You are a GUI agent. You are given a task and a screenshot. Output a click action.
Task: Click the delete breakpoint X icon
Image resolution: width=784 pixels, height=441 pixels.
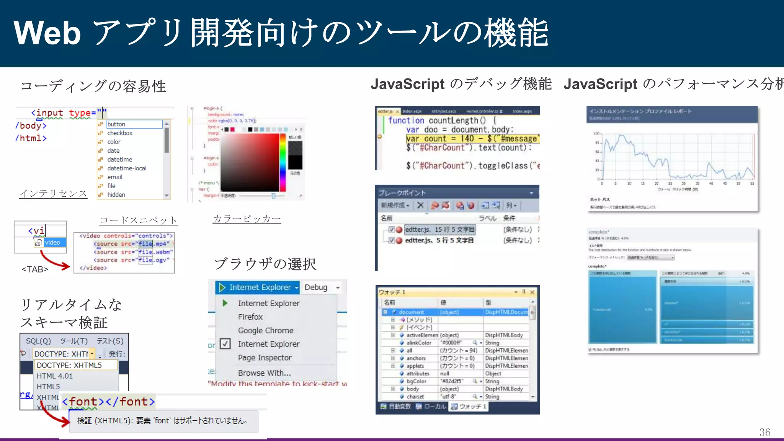pyautogui.click(x=420, y=205)
